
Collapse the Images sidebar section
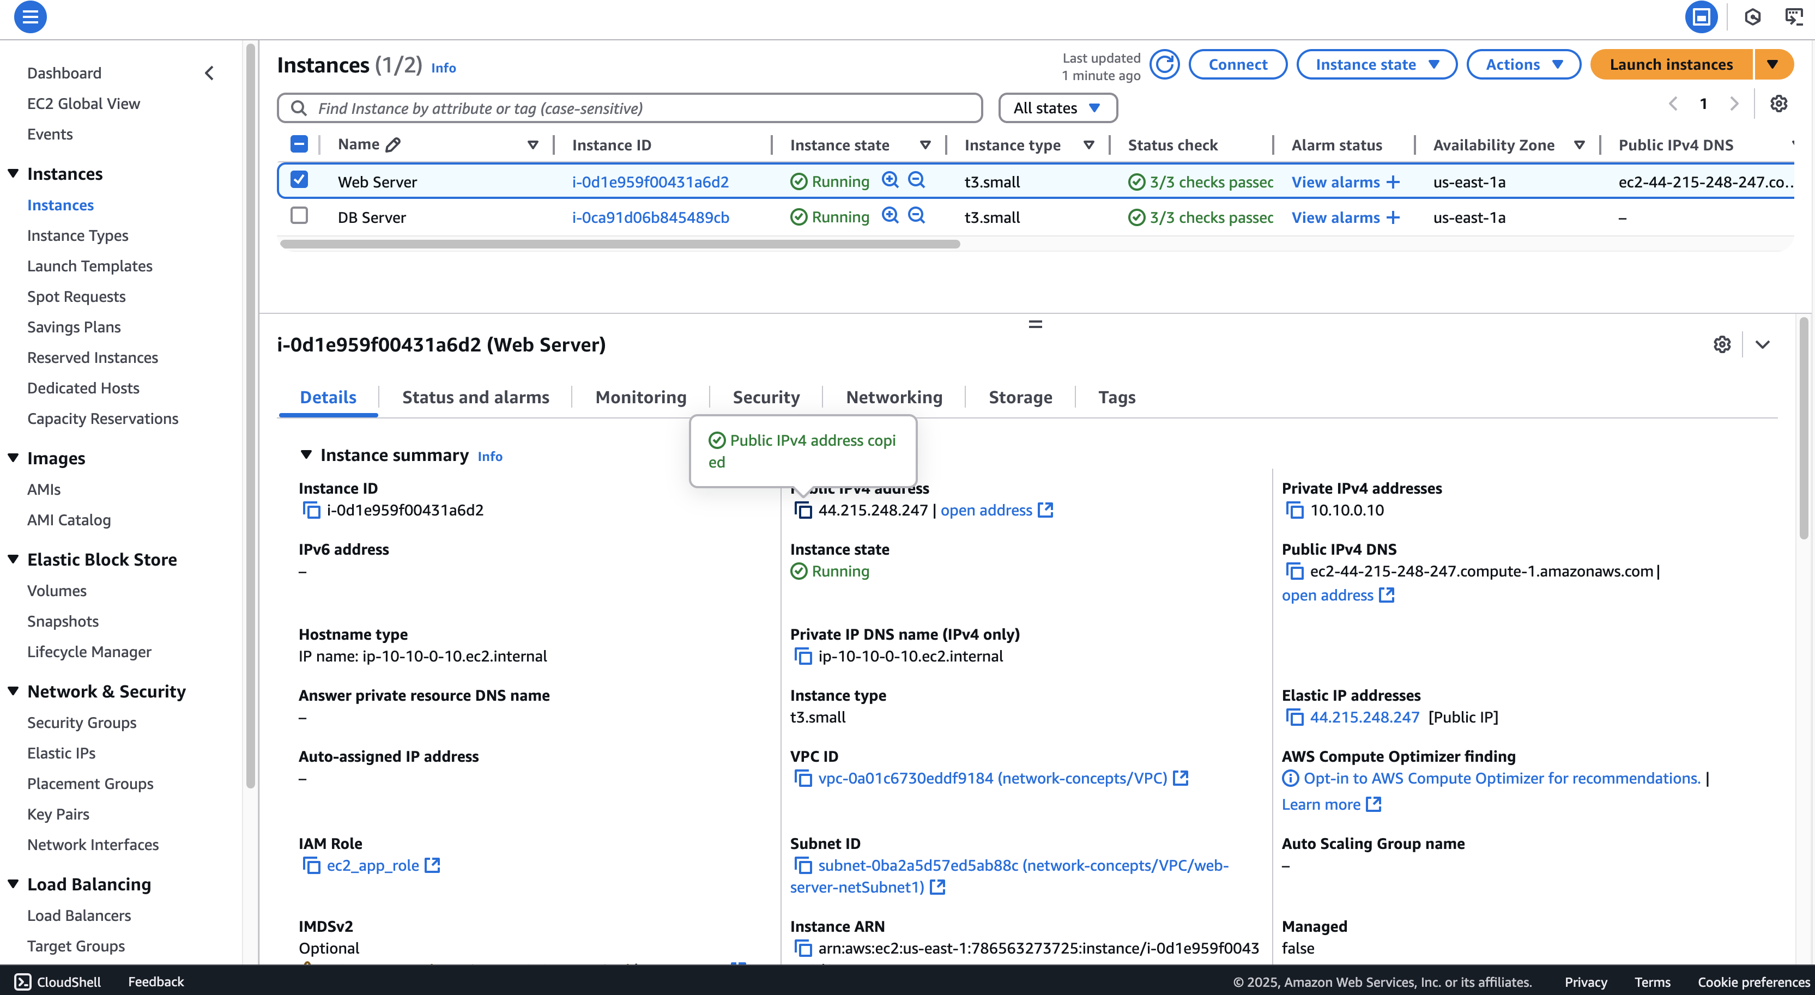[x=13, y=458]
